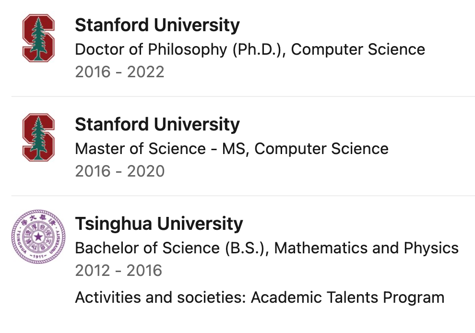Screen dimensions: 475x333
Task: Open Stanford University title of the MS entry
Action: (157, 124)
